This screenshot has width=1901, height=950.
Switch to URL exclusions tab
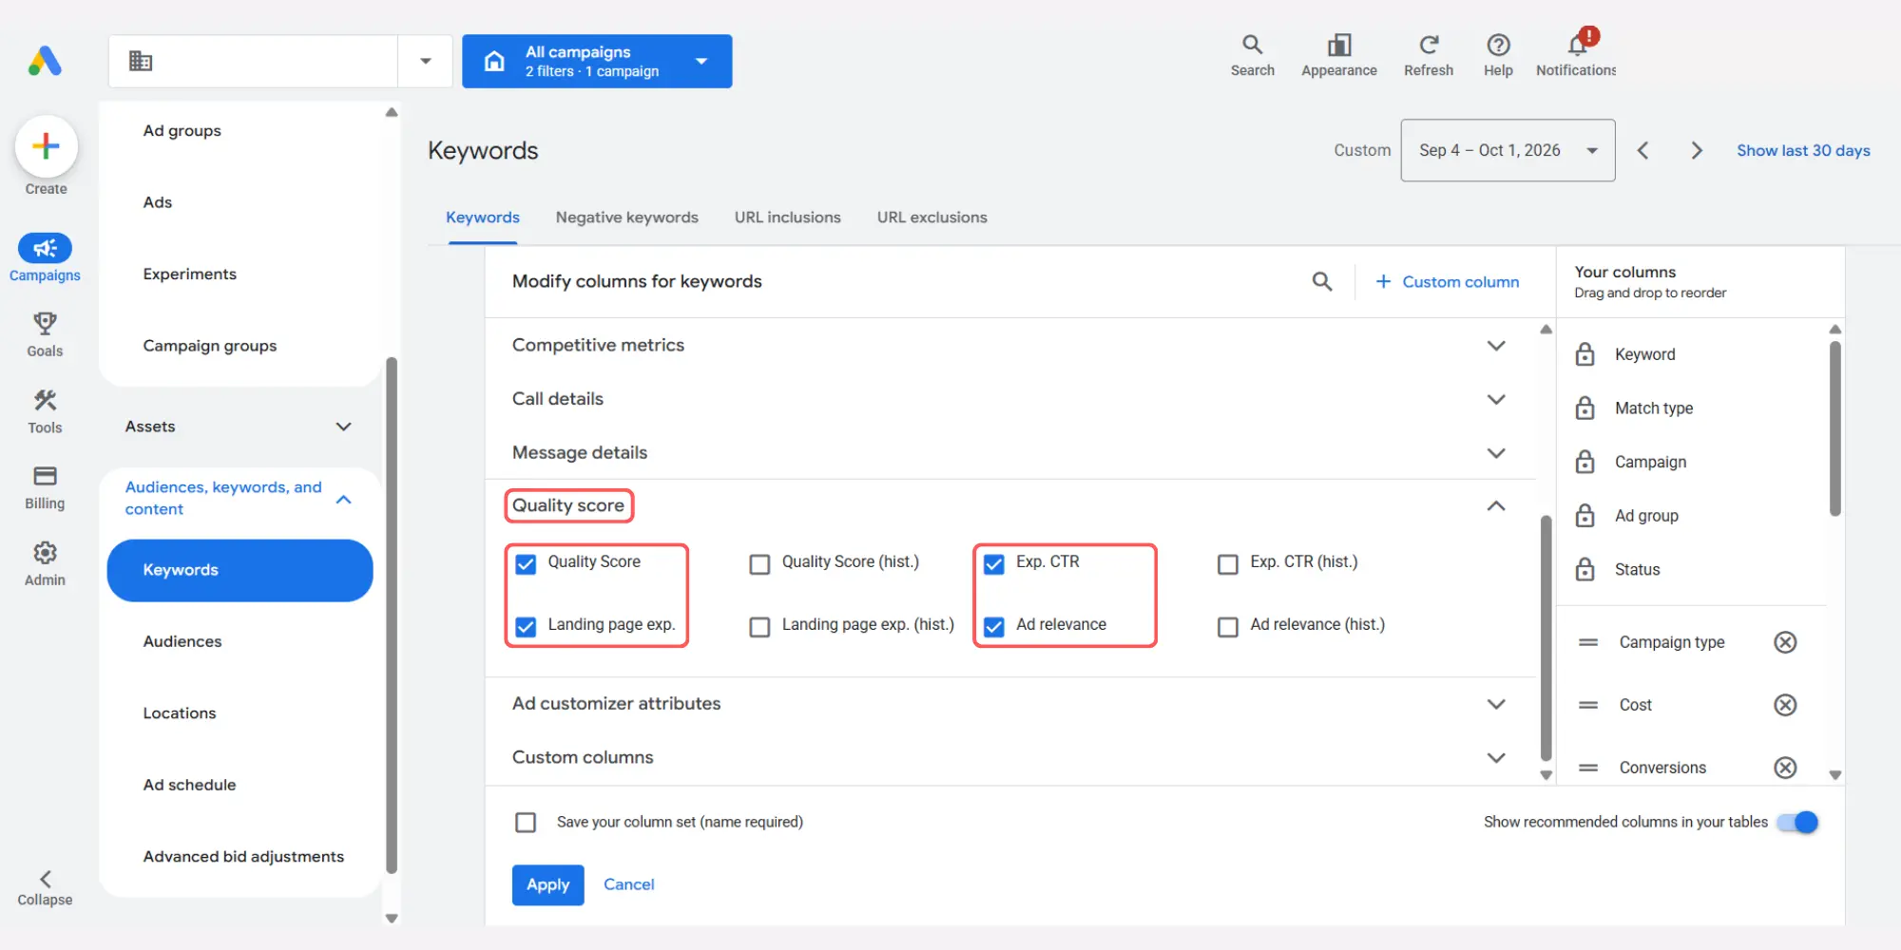point(931,218)
